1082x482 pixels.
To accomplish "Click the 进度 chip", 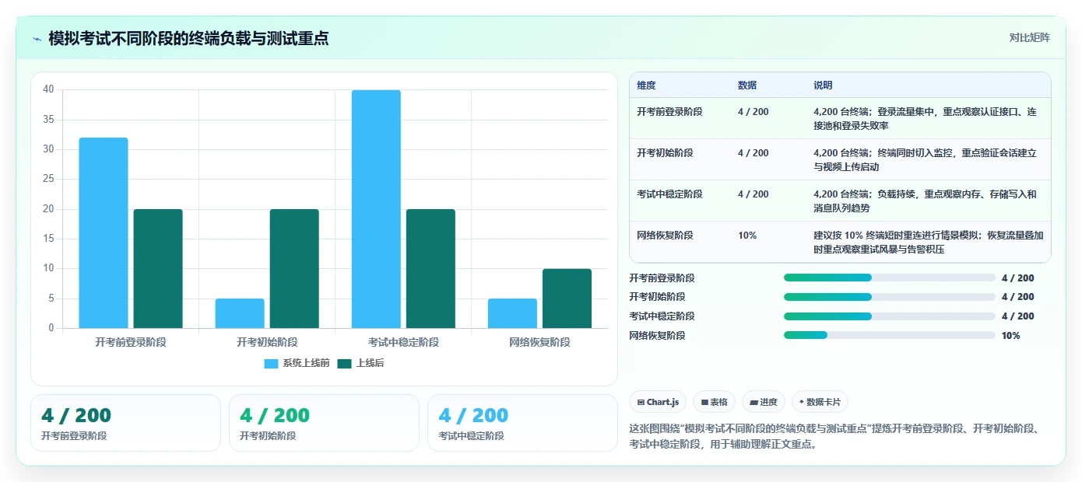I will (x=764, y=402).
